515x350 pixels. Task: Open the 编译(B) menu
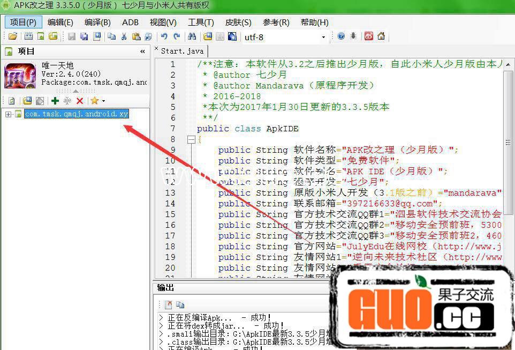coord(97,22)
